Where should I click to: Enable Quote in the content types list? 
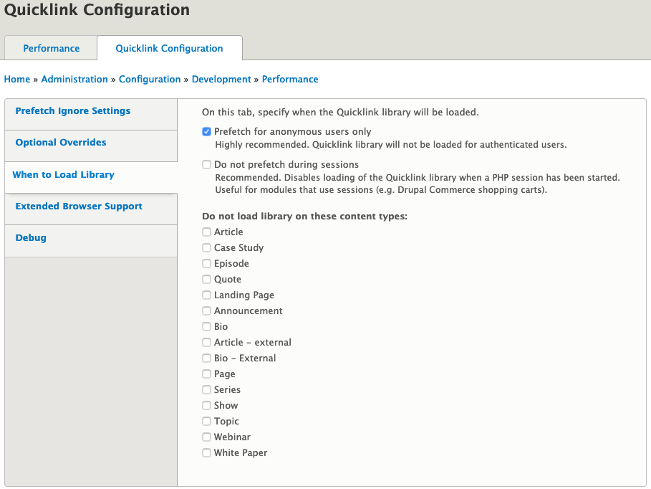[x=206, y=279]
